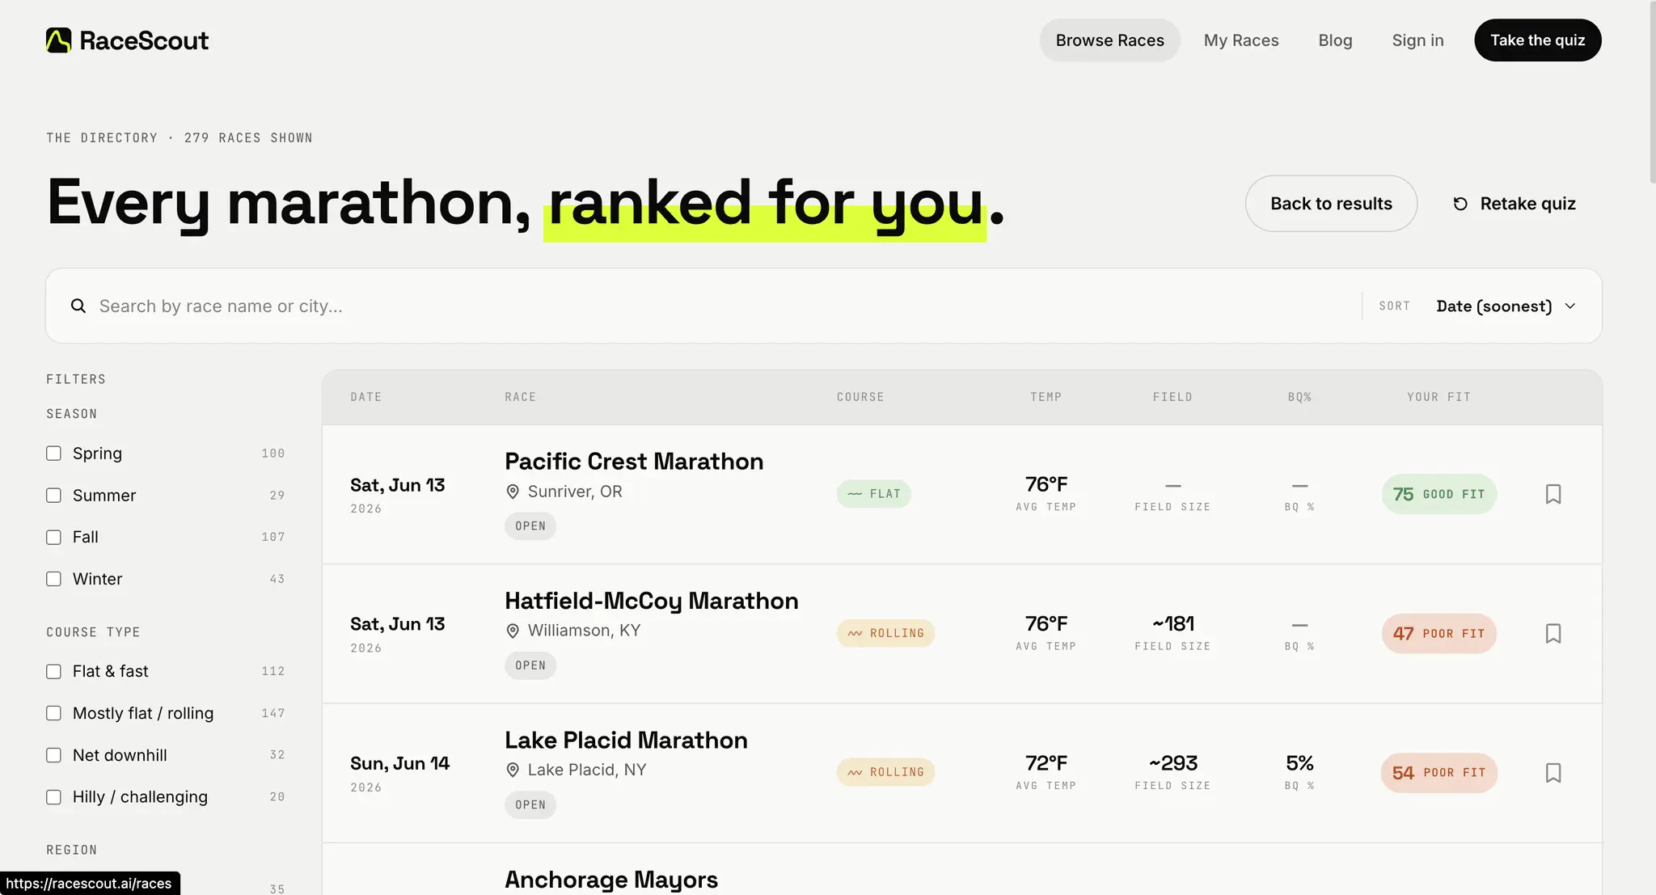Enable the Summer season filter
The width and height of the screenshot is (1656, 895).
tap(53, 495)
